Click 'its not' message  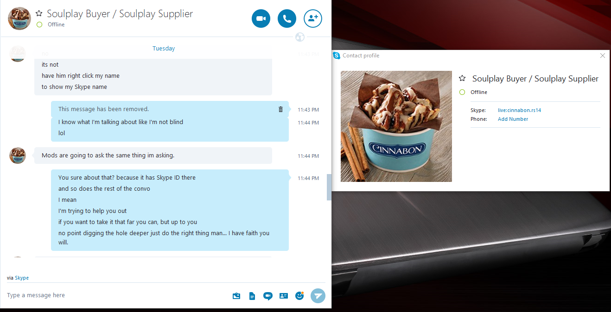tap(50, 64)
